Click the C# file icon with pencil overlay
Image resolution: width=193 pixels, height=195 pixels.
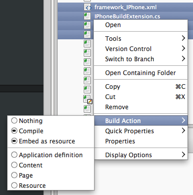[88, 100]
